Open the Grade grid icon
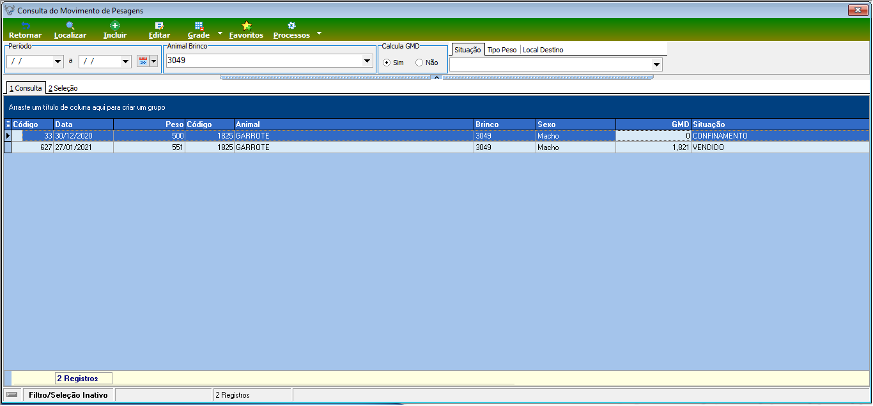 199,26
